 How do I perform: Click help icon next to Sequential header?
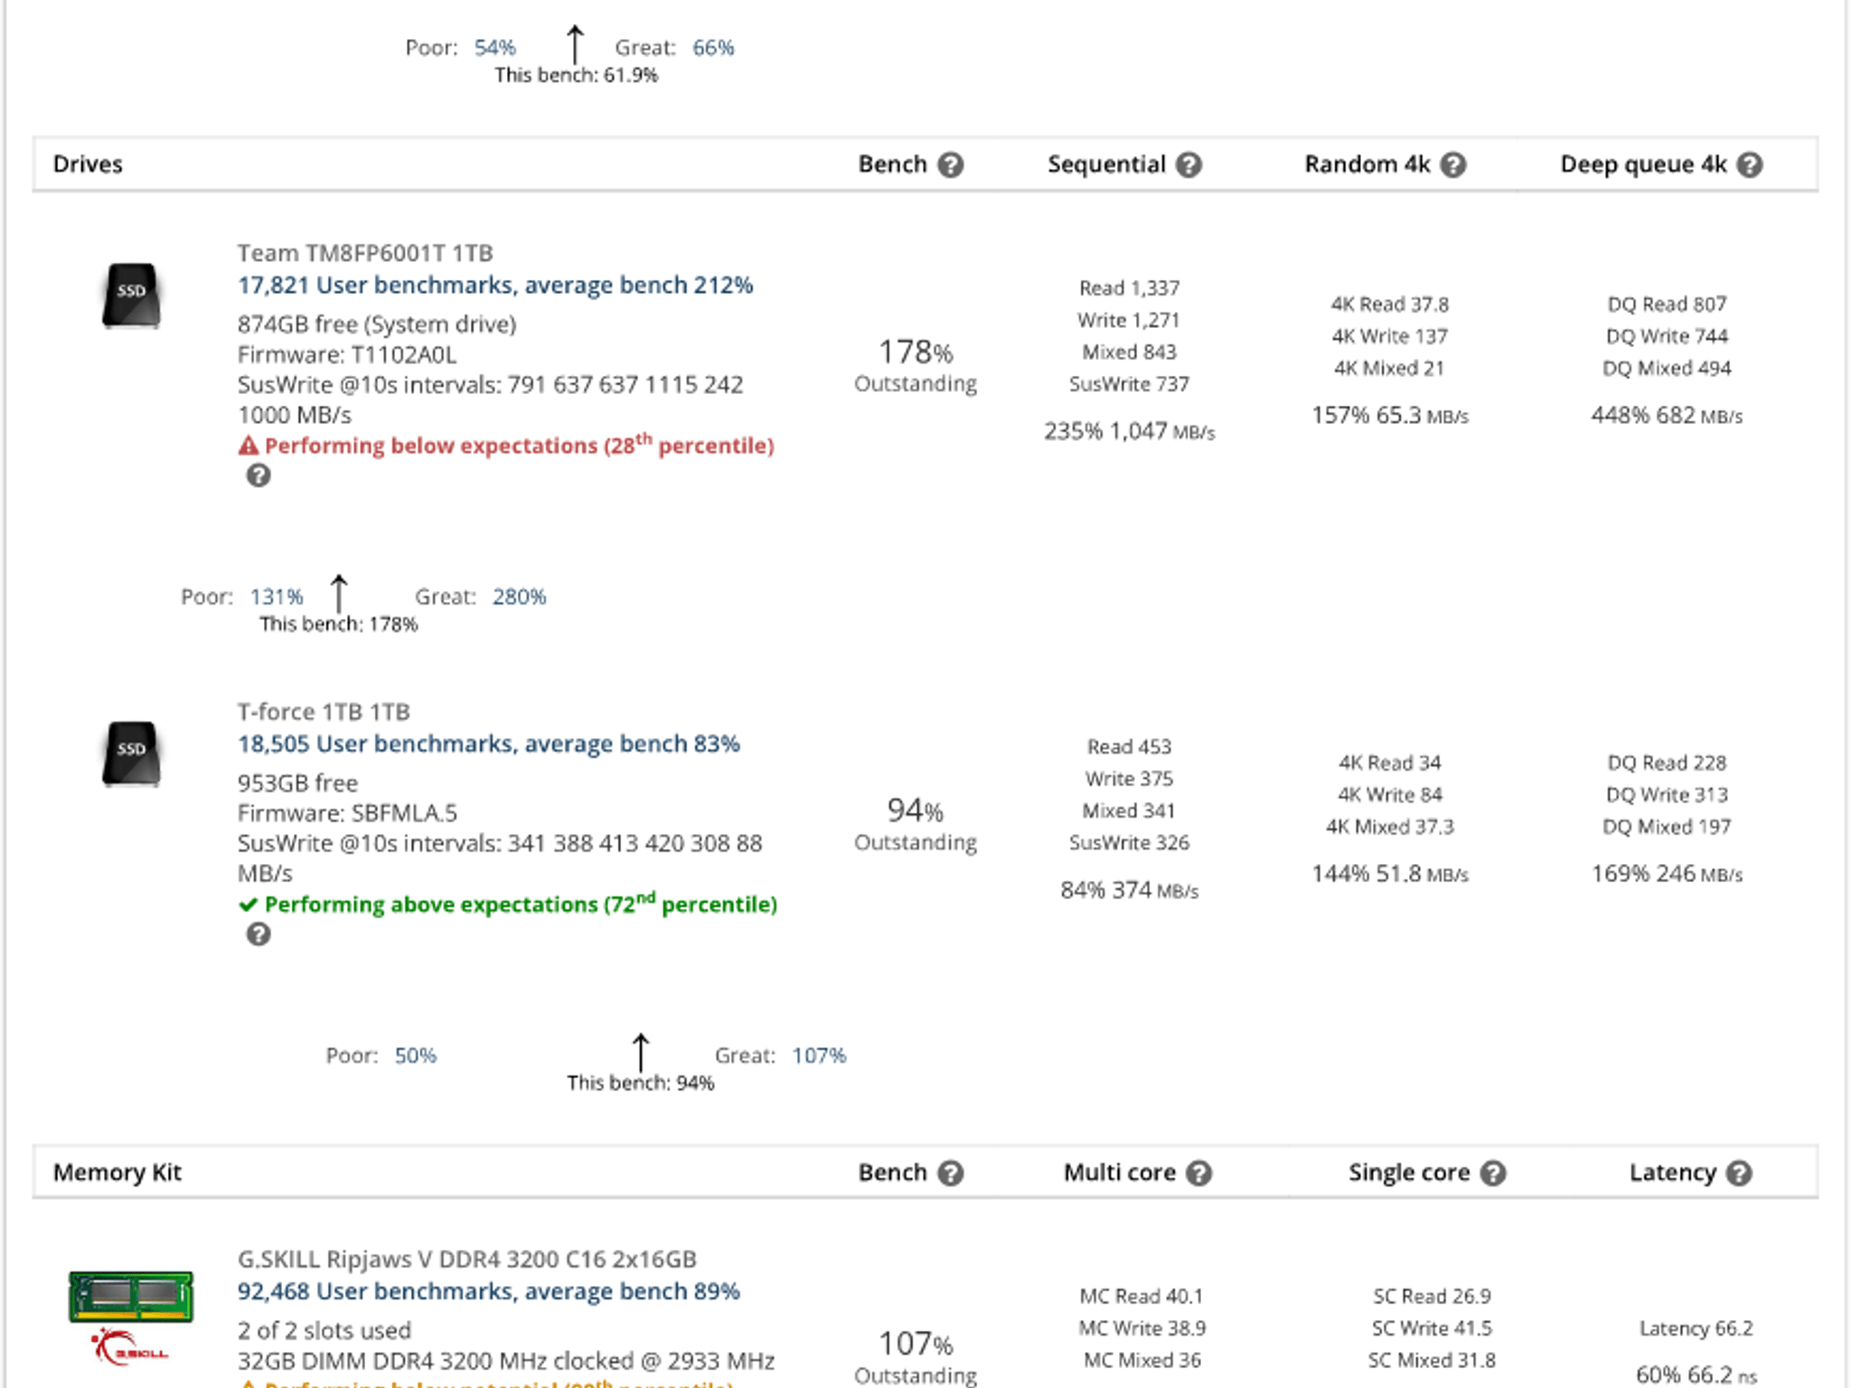pos(1189,164)
